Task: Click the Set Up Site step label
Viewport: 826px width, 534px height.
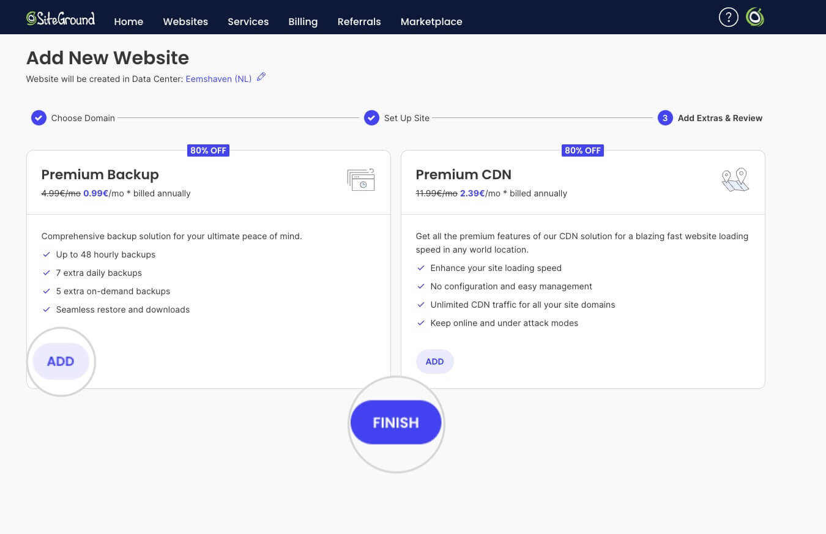Action: (407, 118)
